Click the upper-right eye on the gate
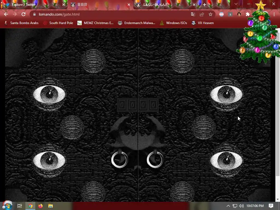 226,94
